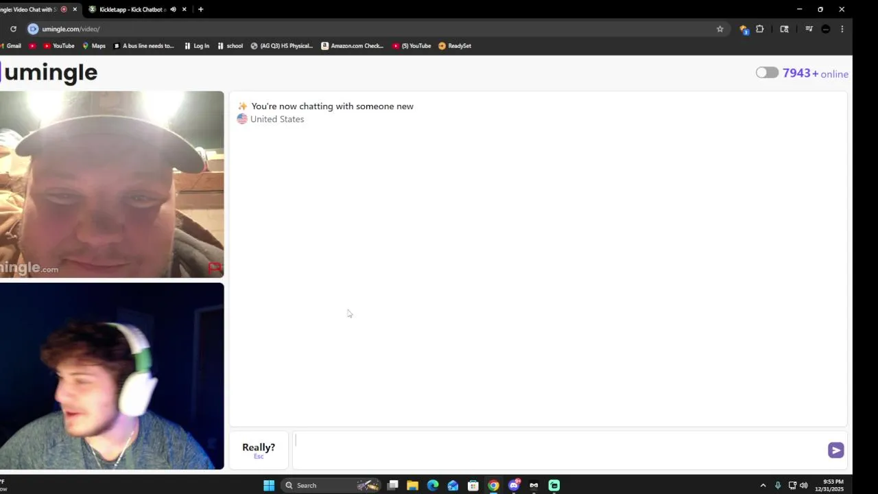This screenshot has width=878, height=494.
Task: Open the 'A bus line needs to...' bookmark
Action: (x=143, y=46)
